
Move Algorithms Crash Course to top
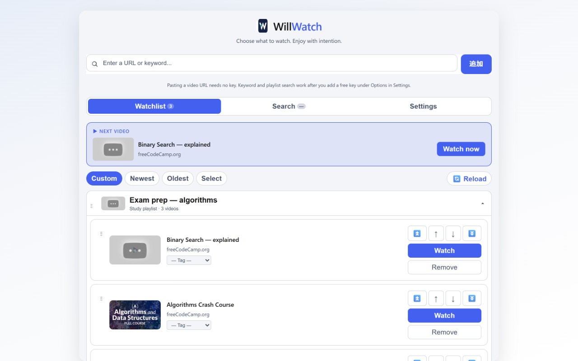[x=417, y=298]
